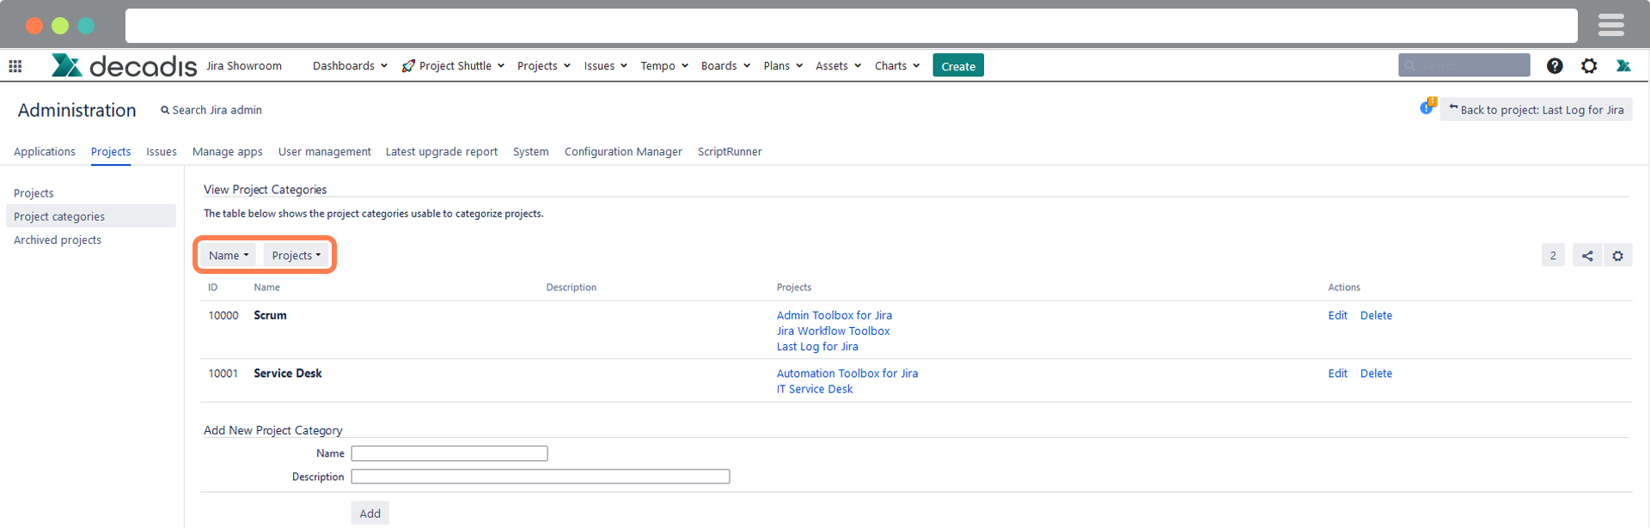Open the Project Shuttle menu

tap(453, 66)
